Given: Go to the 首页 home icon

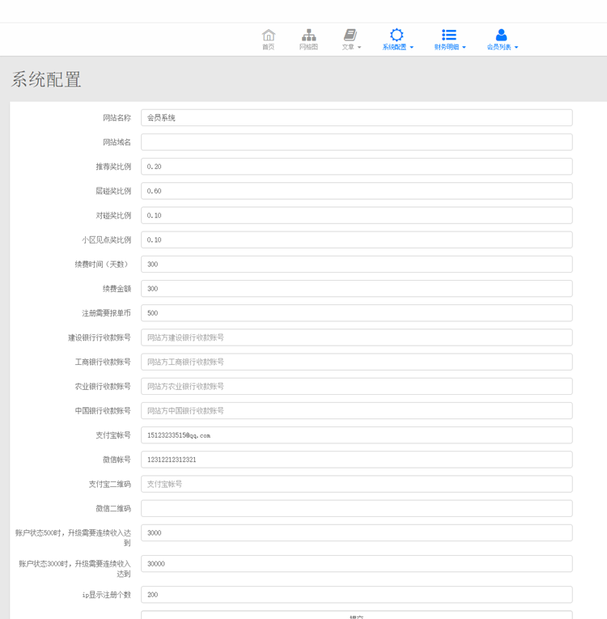Looking at the screenshot, I should point(268,35).
